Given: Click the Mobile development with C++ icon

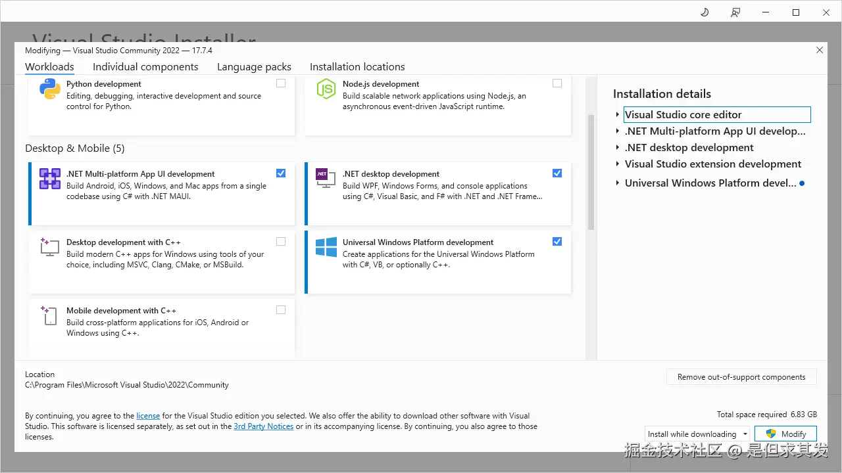Looking at the screenshot, I should [50, 315].
